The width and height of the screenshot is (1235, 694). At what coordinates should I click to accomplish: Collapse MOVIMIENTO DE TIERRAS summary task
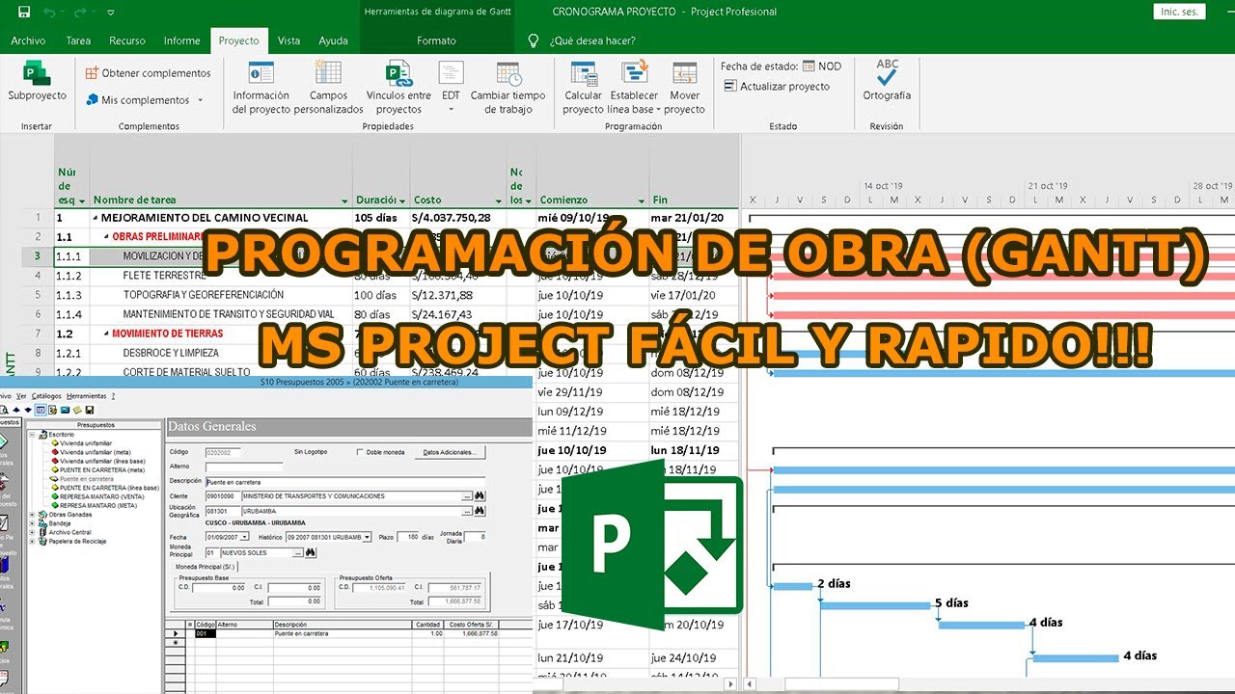coord(106,334)
